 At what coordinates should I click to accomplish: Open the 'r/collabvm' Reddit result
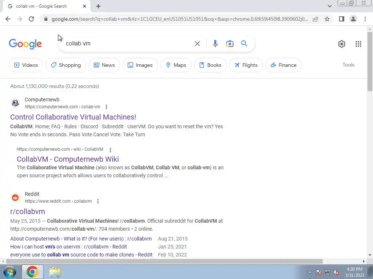(x=28, y=211)
